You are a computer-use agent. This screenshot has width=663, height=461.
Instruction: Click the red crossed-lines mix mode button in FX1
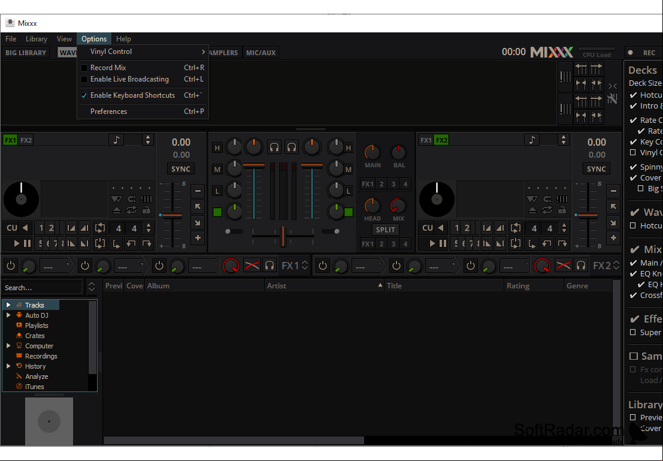[252, 266]
